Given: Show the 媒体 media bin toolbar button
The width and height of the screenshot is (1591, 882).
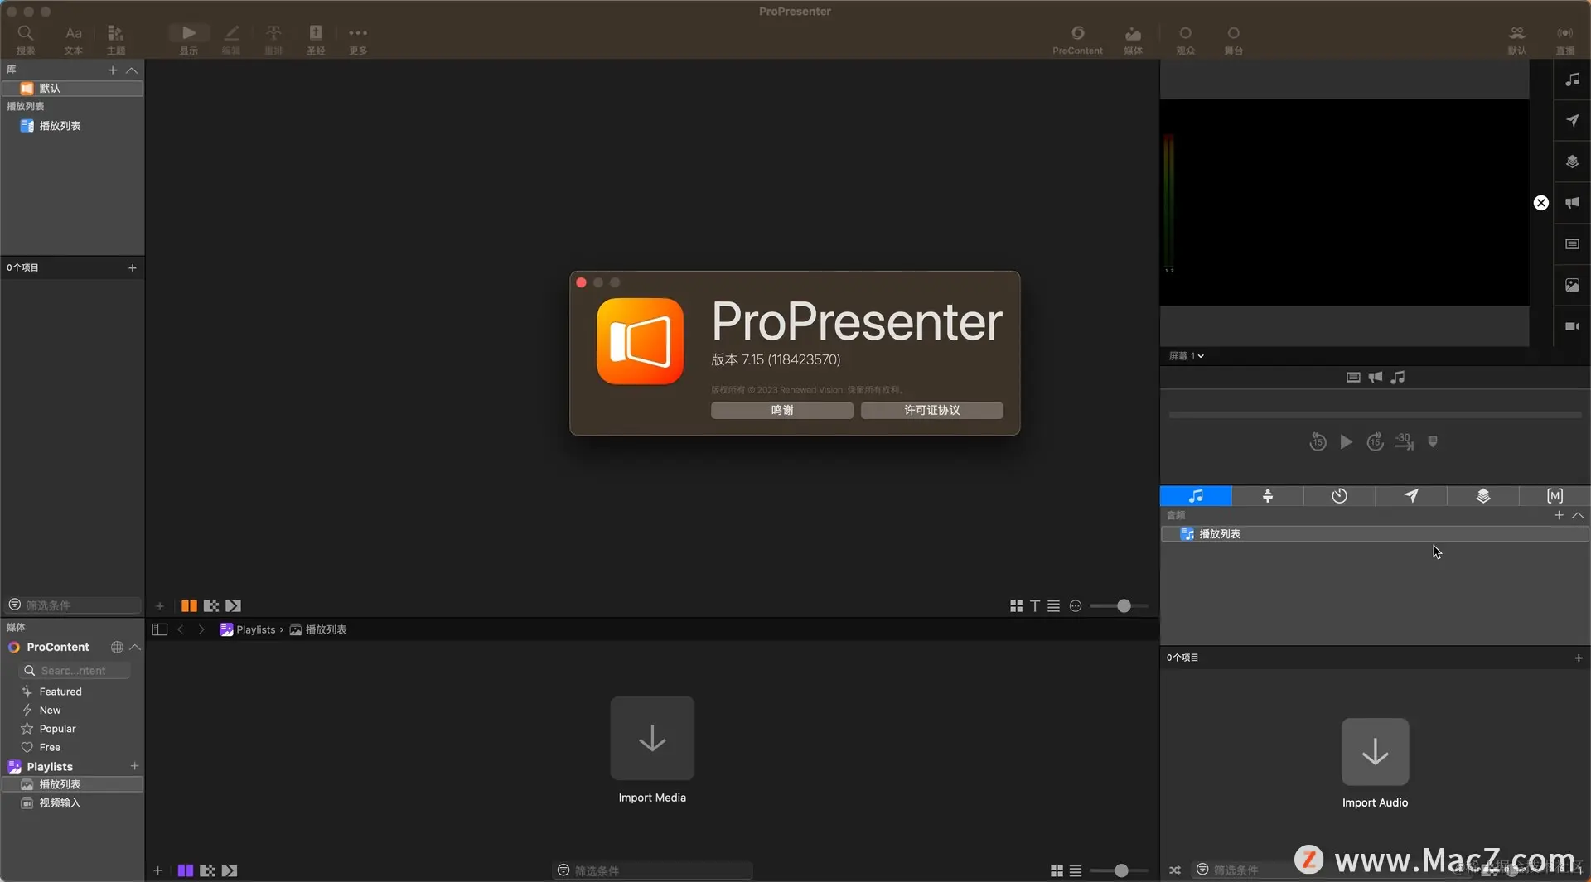Looking at the screenshot, I should click(x=1133, y=38).
